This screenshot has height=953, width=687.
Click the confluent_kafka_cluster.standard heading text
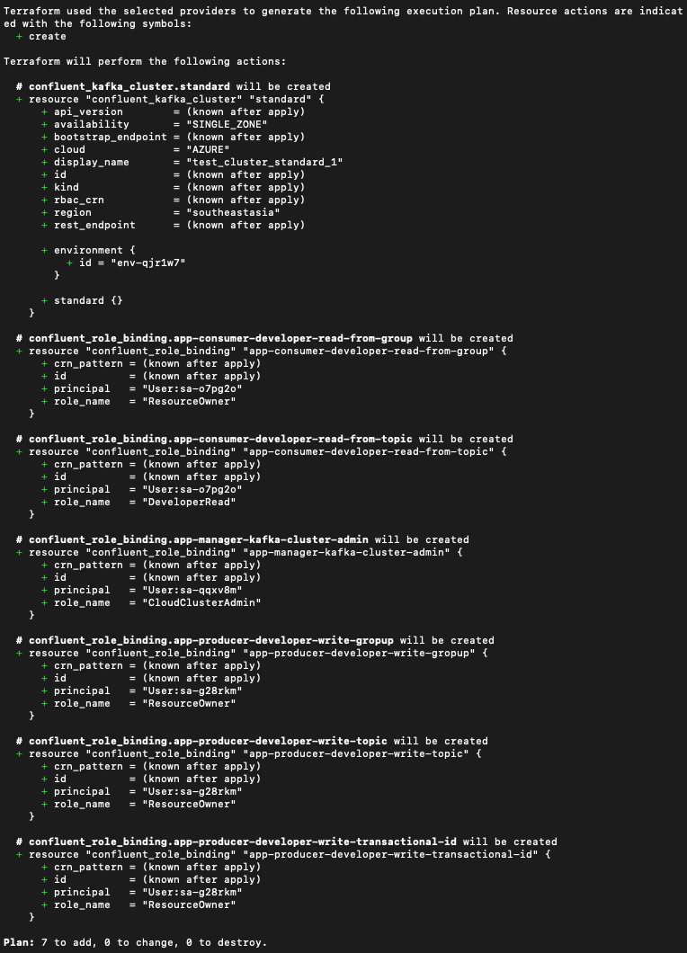coord(129,86)
